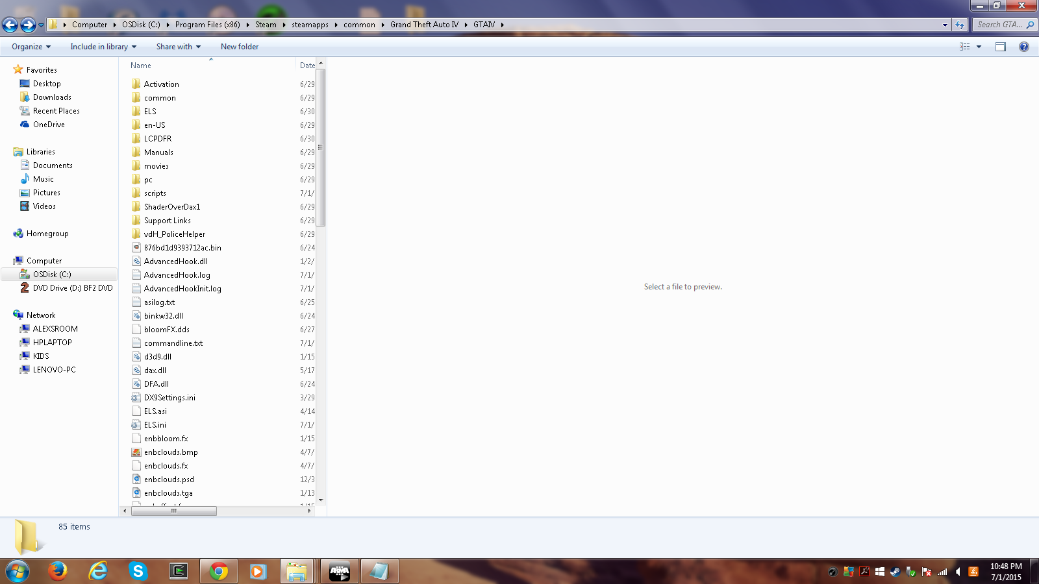Expand the arrow after common breadcrumb
1039x584 pixels.
pos(382,25)
